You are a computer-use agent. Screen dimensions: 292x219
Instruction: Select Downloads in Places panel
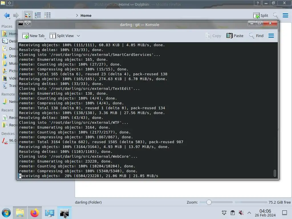pos(9,56)
